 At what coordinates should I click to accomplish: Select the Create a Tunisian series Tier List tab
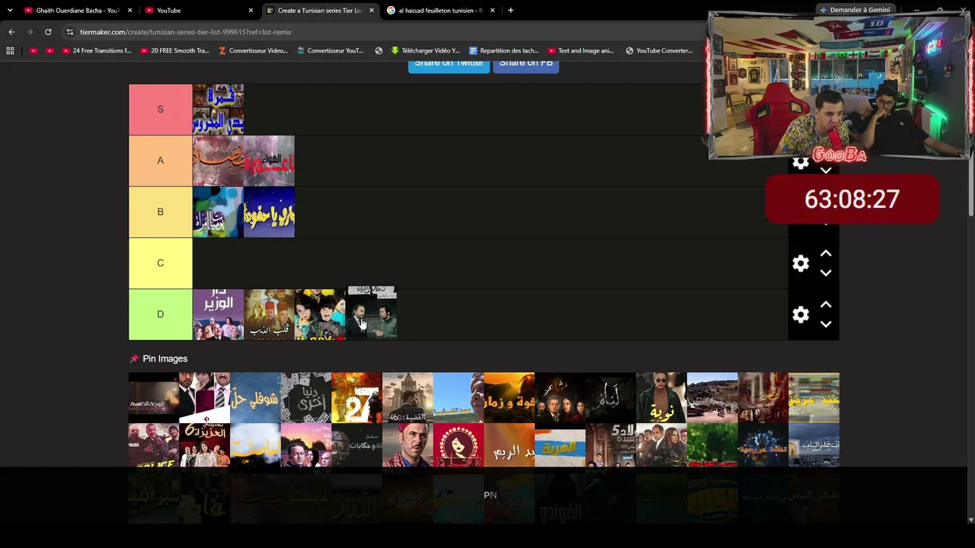pyautogui.click(x=319, y=11)
